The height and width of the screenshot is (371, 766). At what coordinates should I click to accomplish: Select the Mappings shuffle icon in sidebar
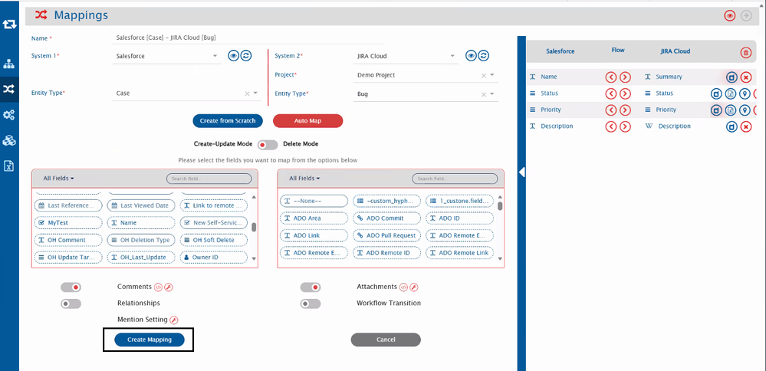[x=9, y=90]
